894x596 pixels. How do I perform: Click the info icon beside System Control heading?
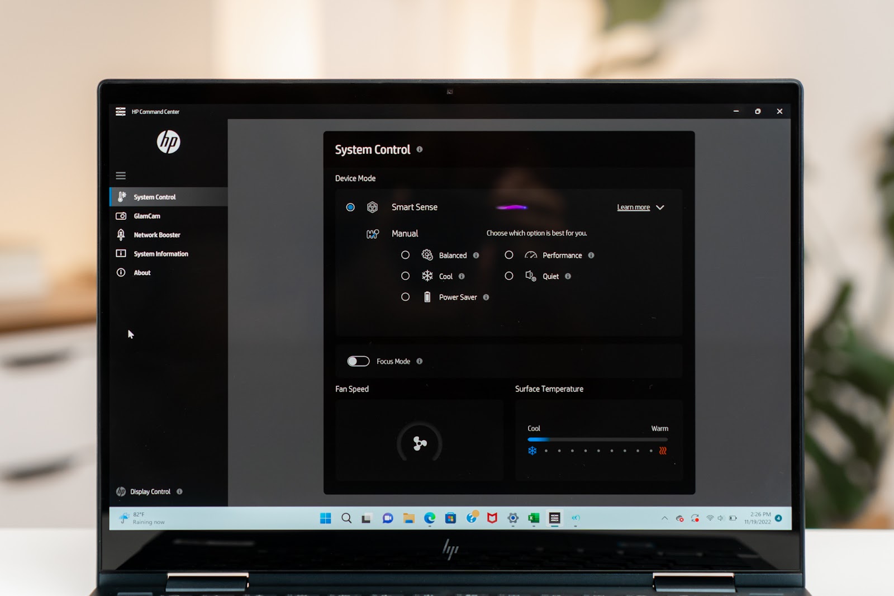[420, 149]
